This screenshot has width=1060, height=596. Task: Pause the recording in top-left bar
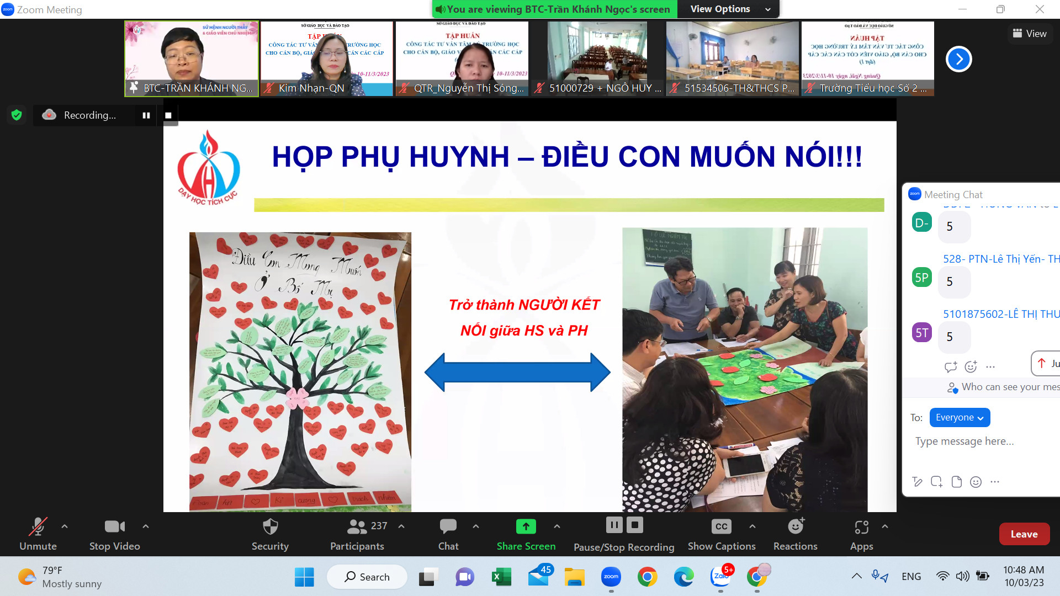tap(146, 115)
